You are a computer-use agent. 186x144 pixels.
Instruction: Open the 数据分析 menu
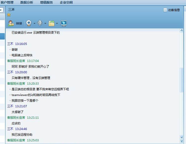(x=27, y=2)
